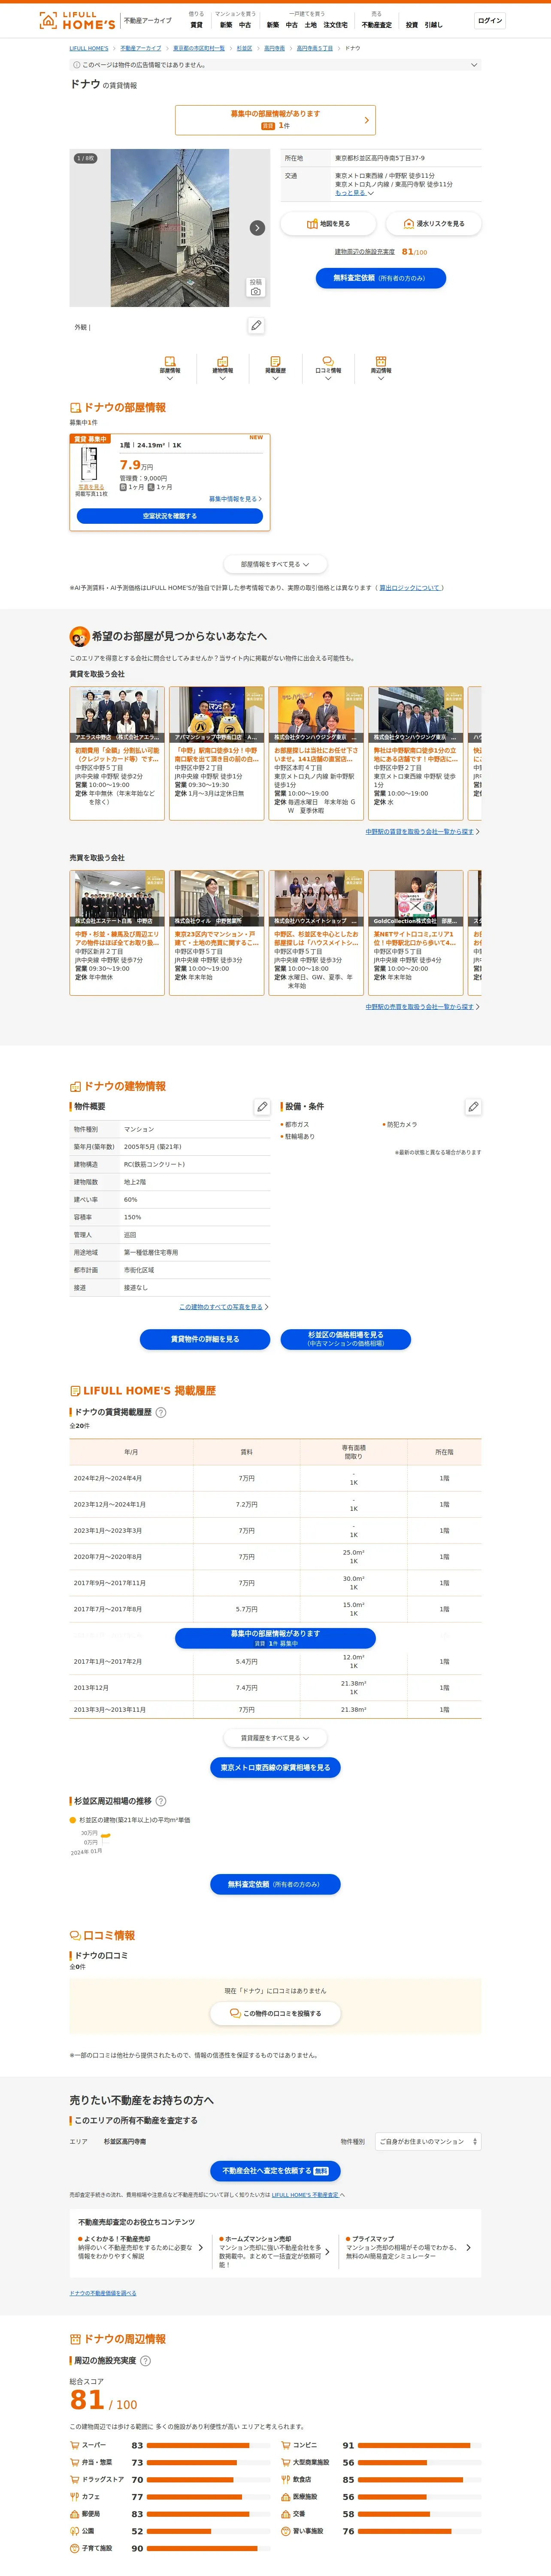Click the 飲食店 fork icon
The width and height of the screenshot is (551, 2576).
285,2479
